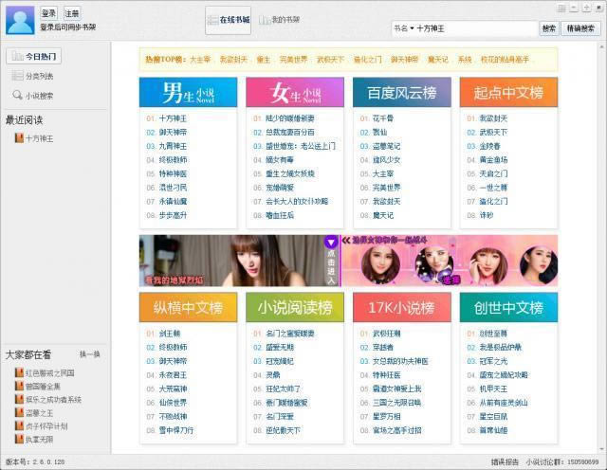Click the user avatar icon

click(20, 20)
